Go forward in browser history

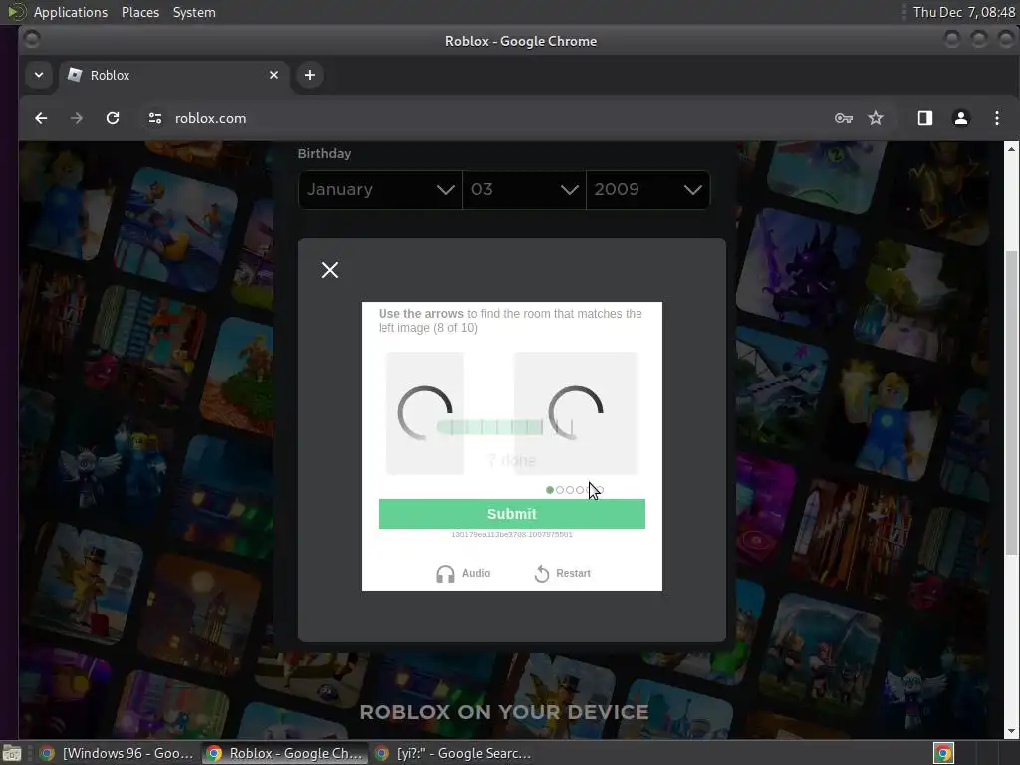click(77, 118)
